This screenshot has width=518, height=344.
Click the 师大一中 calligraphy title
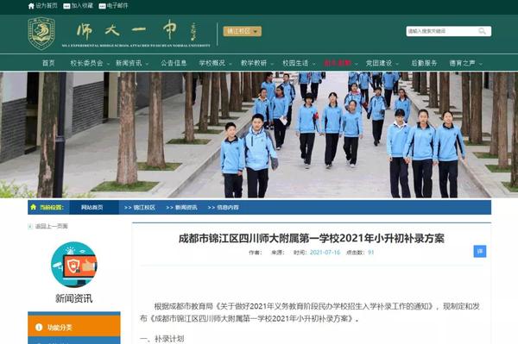point(127,30)
